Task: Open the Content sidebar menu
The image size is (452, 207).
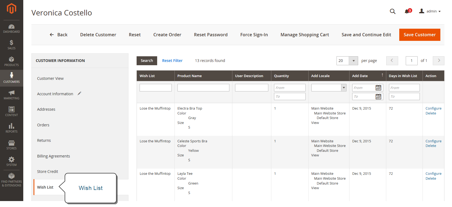Action: pyautogui.click(x=11, y=111)
